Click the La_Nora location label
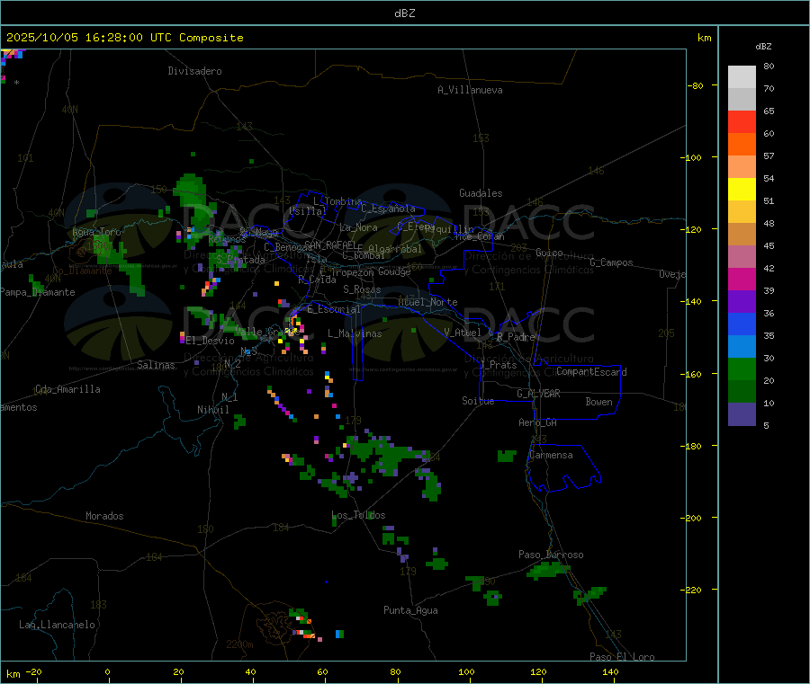 (x=358, y=227)
